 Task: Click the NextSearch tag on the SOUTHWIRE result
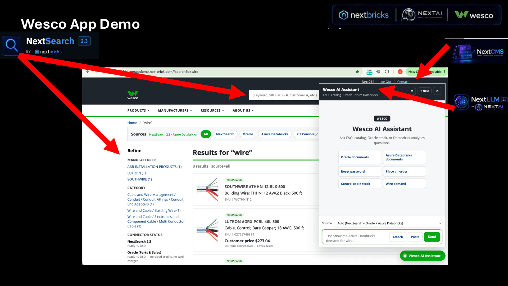234,180
